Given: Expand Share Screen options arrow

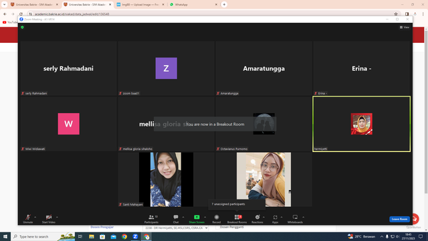Looking at the screenshot, I should point(205,217).
